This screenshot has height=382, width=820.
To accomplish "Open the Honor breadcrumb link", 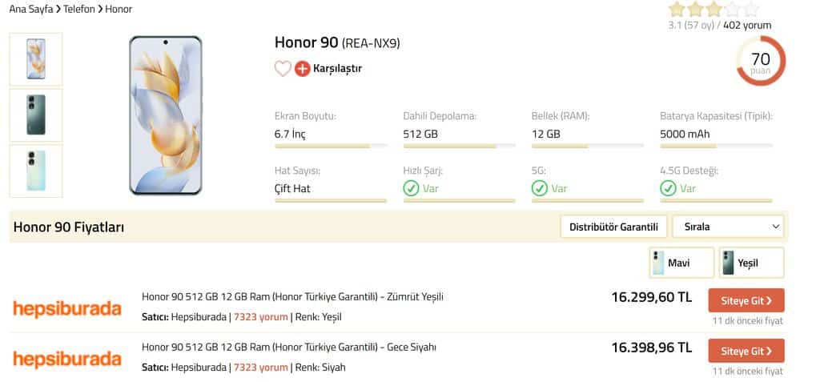I will click(x=119, y=9).
